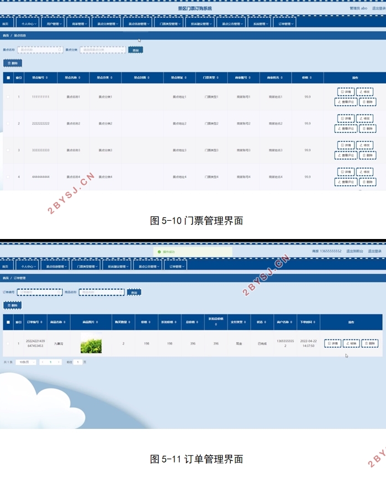
Task: Check row 3 checkbox for 景点名称3
Action: tap(8, 150)
